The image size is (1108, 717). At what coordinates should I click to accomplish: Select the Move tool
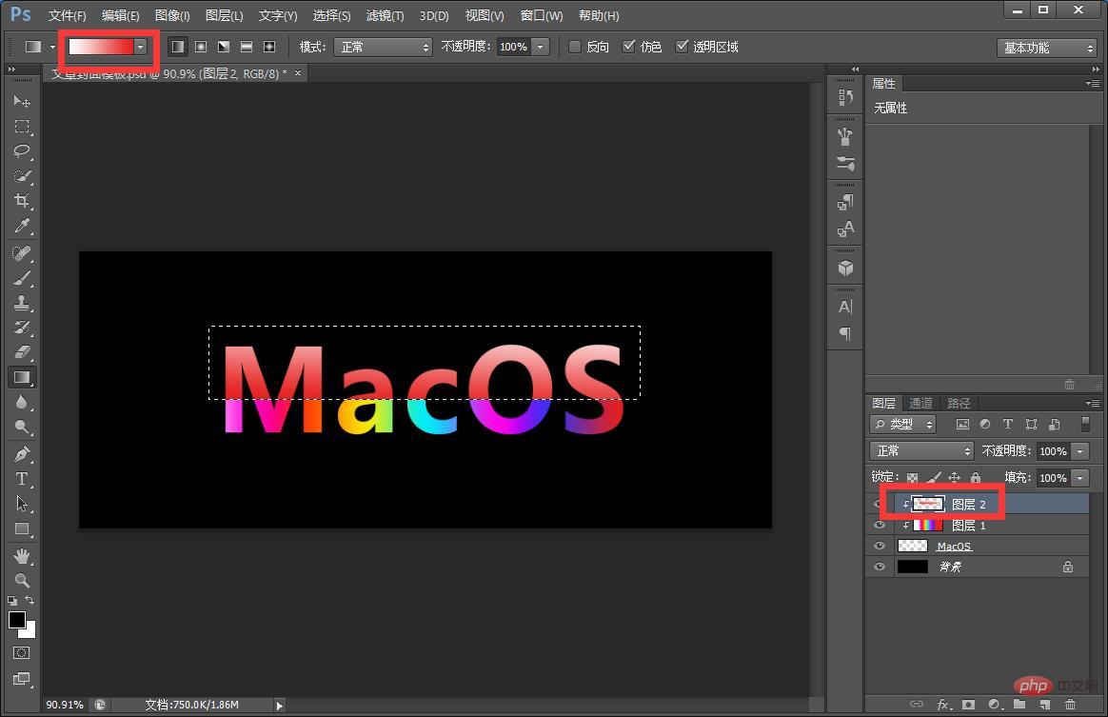pos(21,101)
